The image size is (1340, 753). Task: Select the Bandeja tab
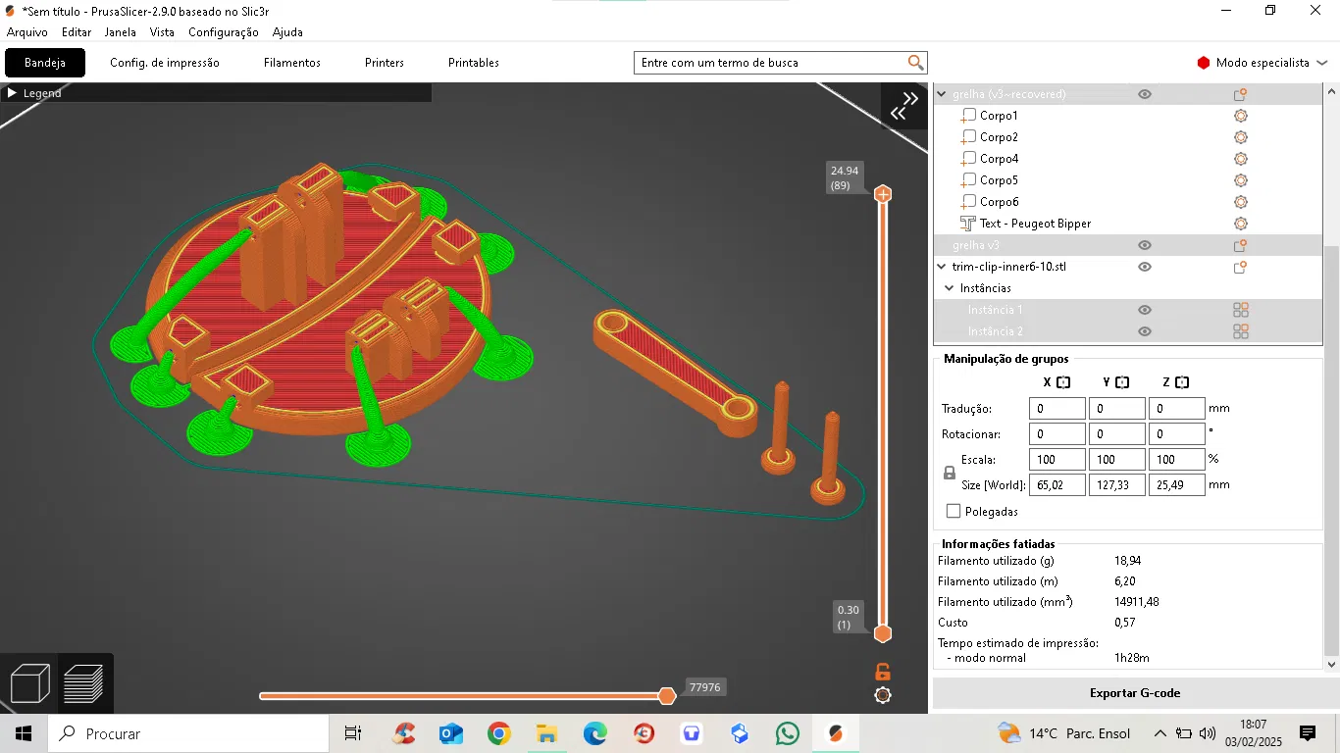[x=45, y=63]
